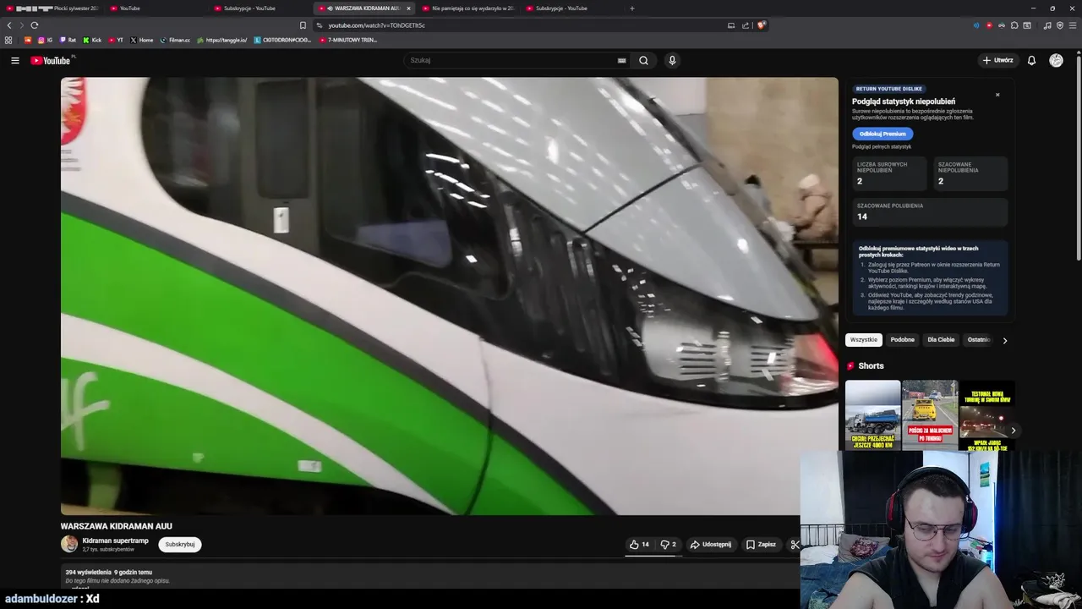Click 'Podgląd pełnych statystyk' text
Viewport: 1082px width, 609px height.
(882, 147)
